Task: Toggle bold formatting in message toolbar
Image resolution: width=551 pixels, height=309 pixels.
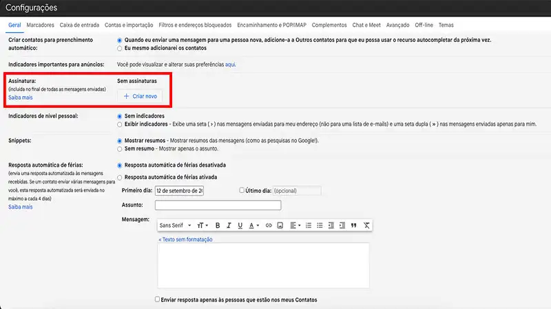Action: 218,225
